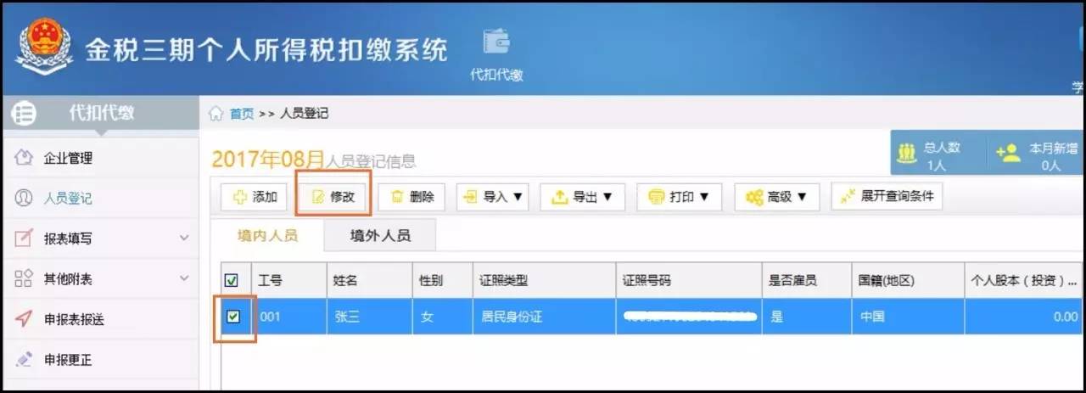
Task: Click the home icon beside 首页
Action: pos(216,114)
